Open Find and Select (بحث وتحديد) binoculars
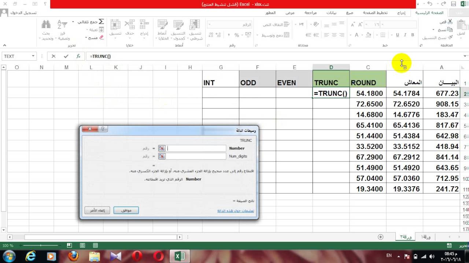The image size is (469, 263). pyautogui.click(x=46, y=30)
